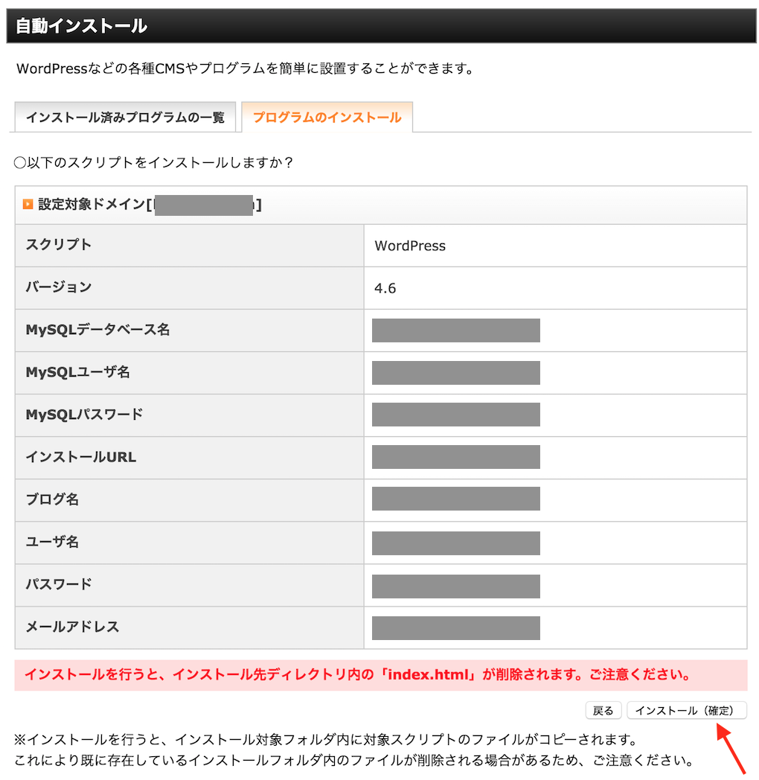Confirm with インストール（確定） button
The height and width of the screenshot is (780, 759).
pos(686,711)
